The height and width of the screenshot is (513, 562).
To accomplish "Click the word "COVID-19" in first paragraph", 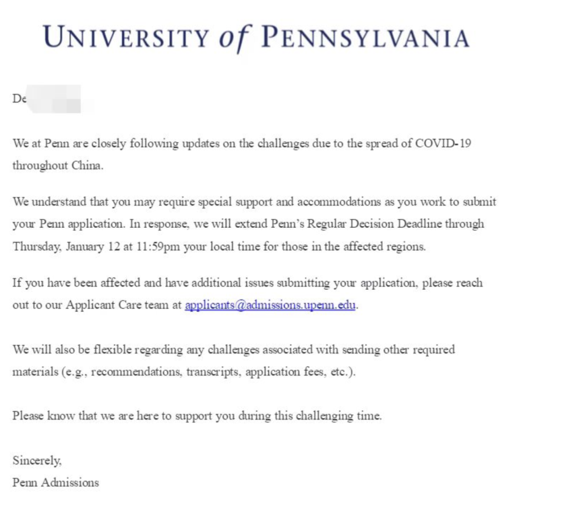I will [x=443, y=143].
